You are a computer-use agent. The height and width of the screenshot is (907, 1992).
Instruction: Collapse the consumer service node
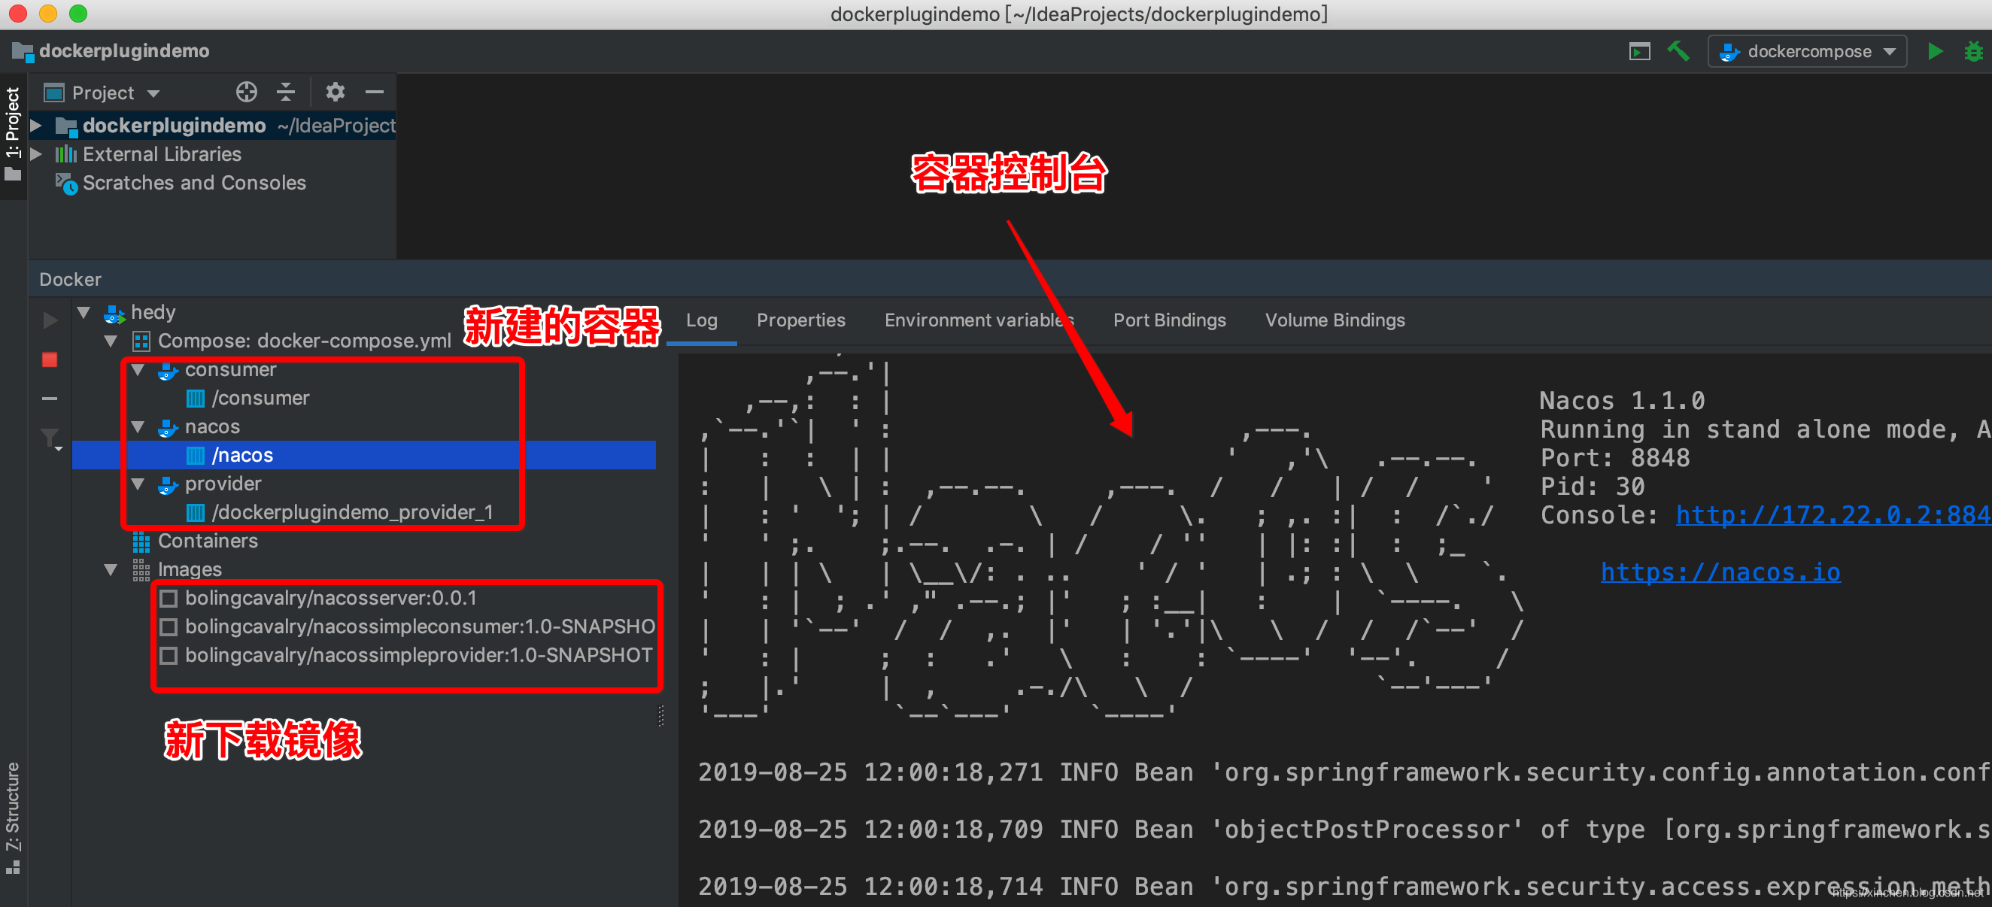pos(138,369)
